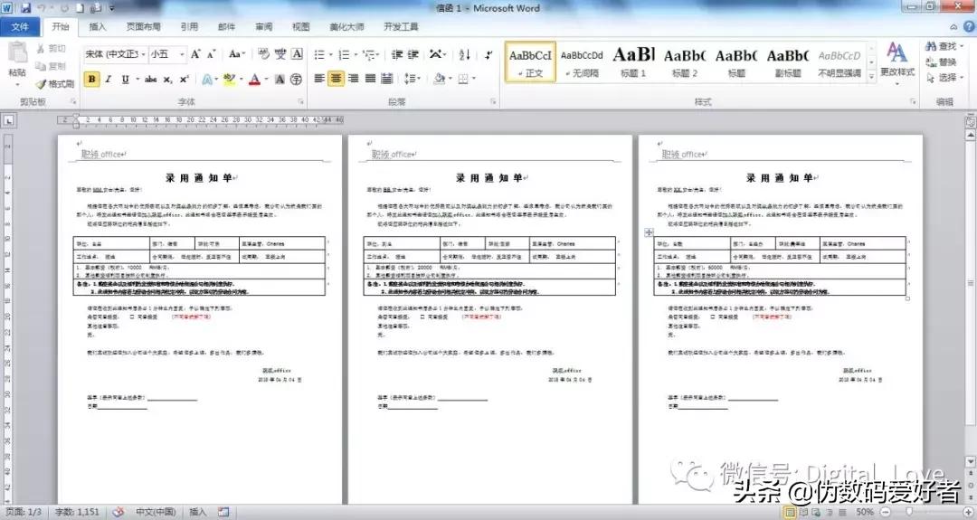Open 替换 replace
The height and width of the screenshot is (520, 977).
(942, 62)
